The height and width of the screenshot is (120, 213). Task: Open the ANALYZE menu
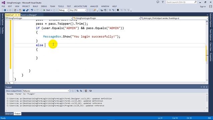(94, 6)
